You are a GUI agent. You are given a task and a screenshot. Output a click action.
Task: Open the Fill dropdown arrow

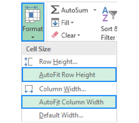point(72,23)
